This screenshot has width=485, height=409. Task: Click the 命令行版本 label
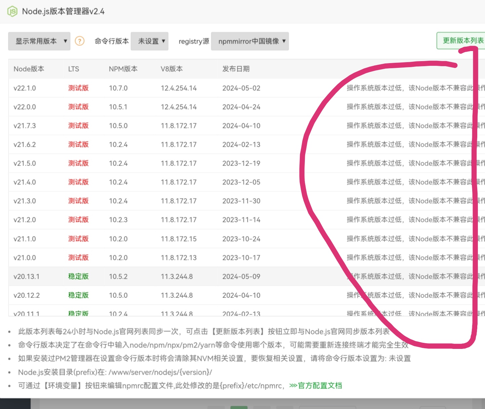(x=112, y=41)
